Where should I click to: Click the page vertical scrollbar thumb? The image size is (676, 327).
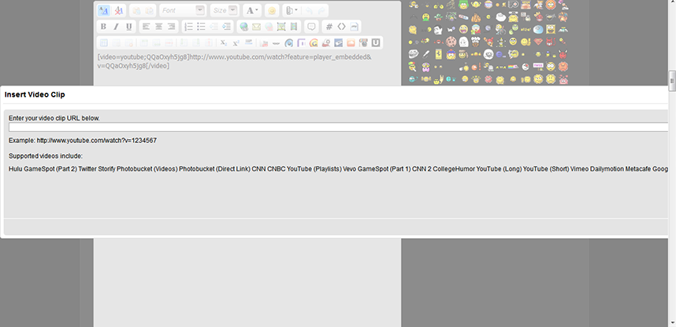[x=672, y=81]
